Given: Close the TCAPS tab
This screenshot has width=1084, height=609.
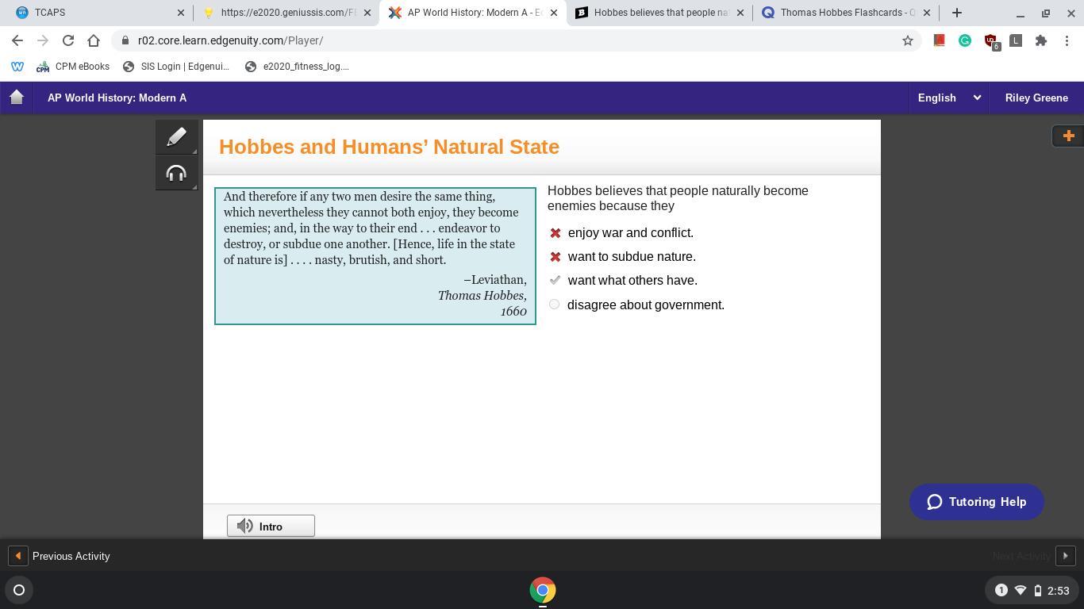Looking at the screenshot, I should (180, 13).
